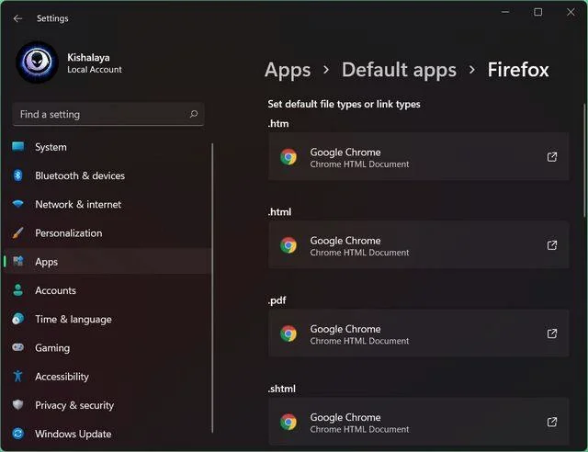Click the Google Chrome icon under .htm

288,157
